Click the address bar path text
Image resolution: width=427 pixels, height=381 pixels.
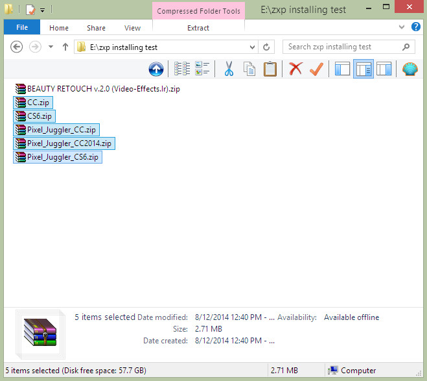[124, 47]
